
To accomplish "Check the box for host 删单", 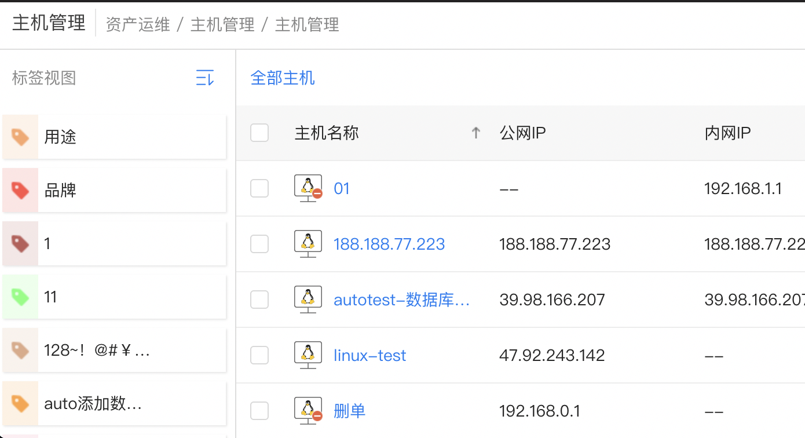I will point(259,411).
